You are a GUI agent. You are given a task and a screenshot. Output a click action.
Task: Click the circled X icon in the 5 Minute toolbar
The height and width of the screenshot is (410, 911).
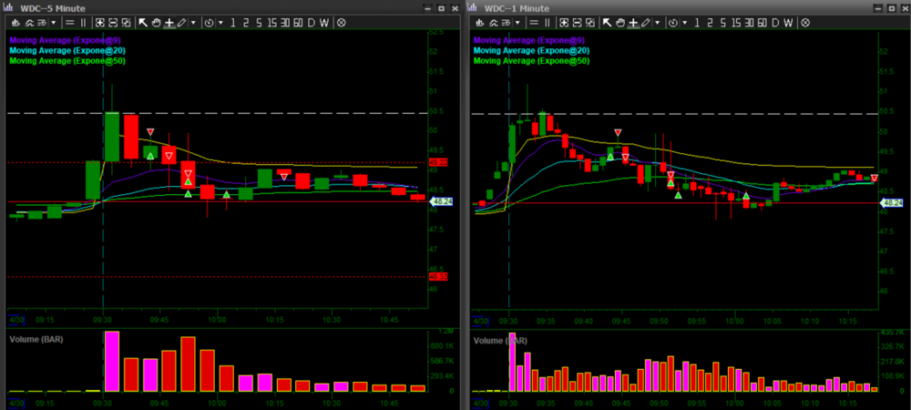(341, 21)
